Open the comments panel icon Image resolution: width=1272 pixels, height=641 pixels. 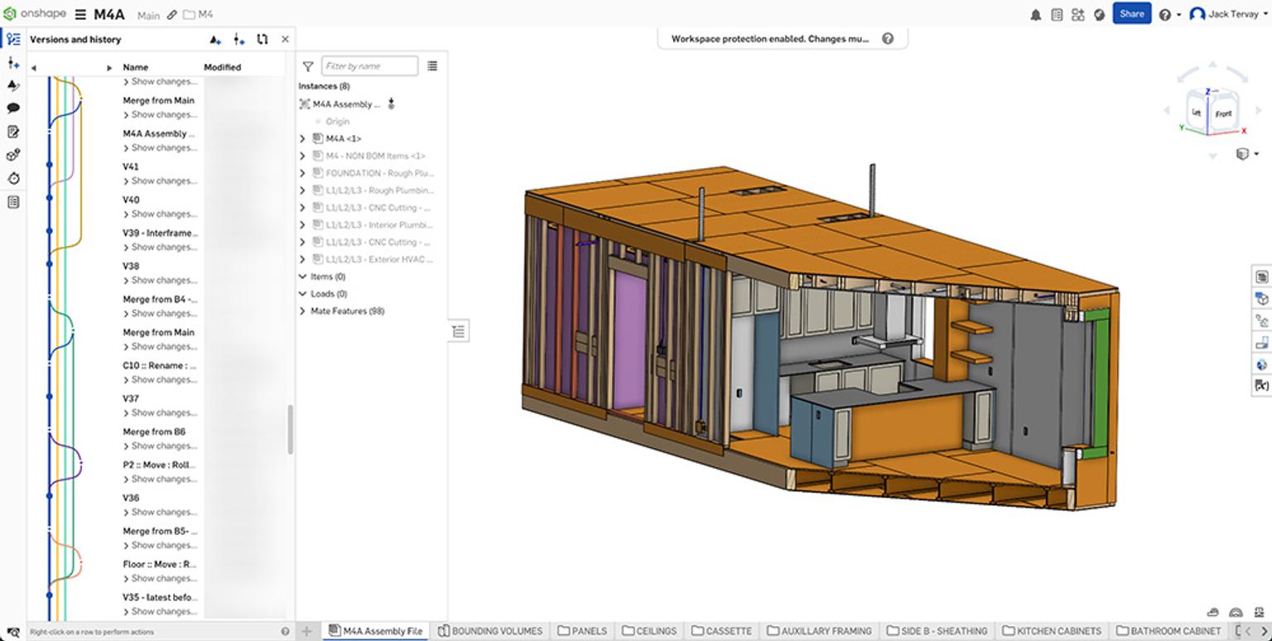pyautogui.click(x=13, y=108)
